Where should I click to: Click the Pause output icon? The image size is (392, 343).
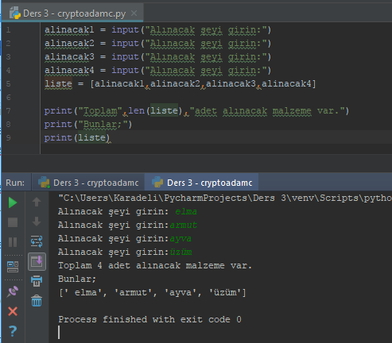pyautogui.click(x=13, y=242)
